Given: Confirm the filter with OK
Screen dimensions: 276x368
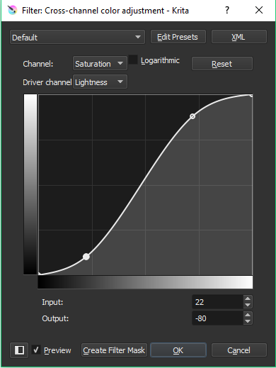Looking at the screenshot, I should pos(178,350).
